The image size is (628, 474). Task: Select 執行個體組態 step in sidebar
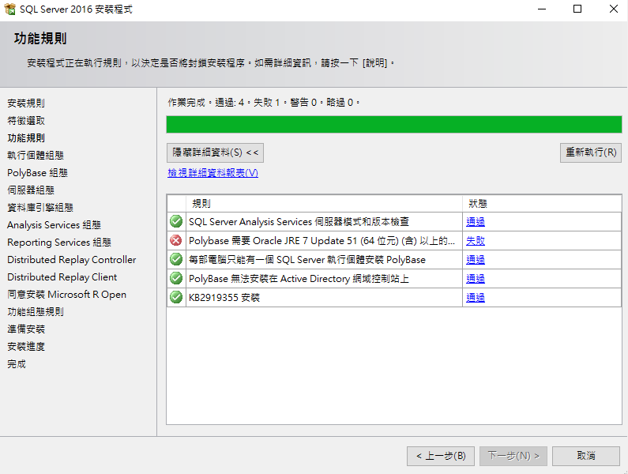point(36,156)
